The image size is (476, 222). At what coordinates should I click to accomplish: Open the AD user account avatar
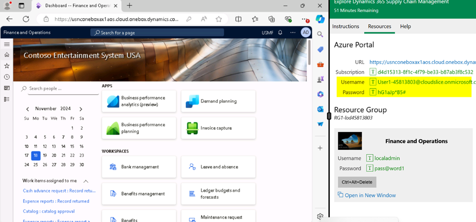point(306,32)
